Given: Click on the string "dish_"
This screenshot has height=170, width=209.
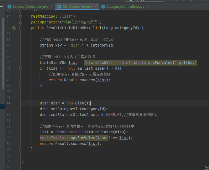Looking at the screenshot, I should tap(76, 45).
